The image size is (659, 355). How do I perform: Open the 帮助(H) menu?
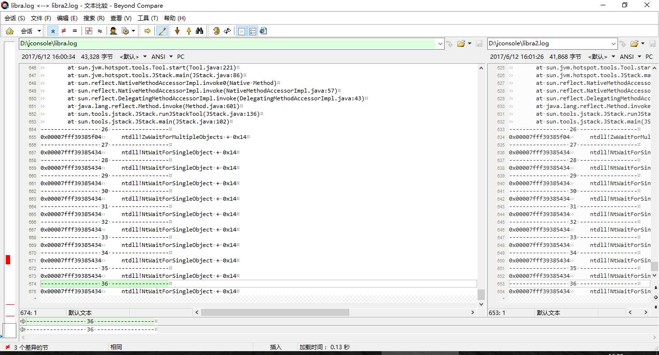(x=175, y=18)
